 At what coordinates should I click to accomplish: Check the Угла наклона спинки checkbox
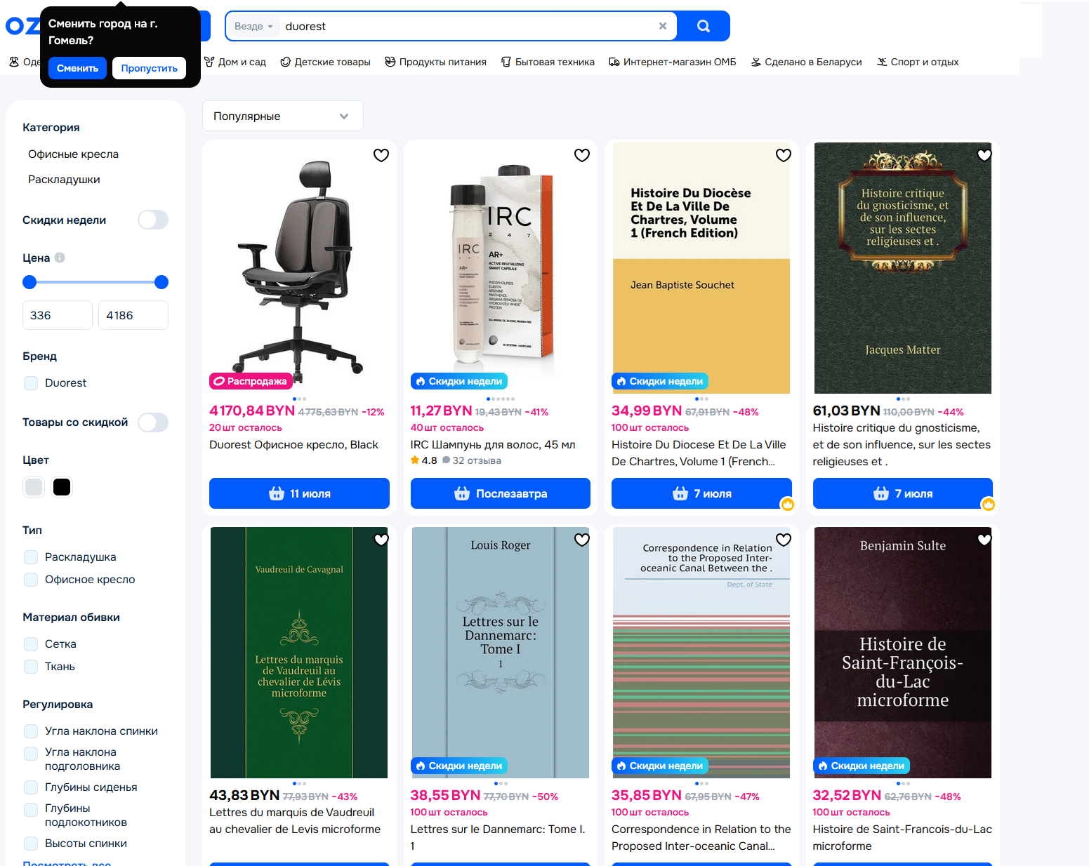point(31,731)
